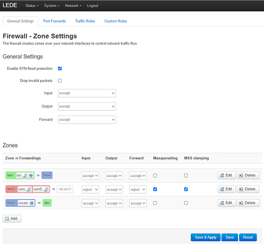Click the Edit pencil icon in lan row
This screenshot has width=264, height=244.
click(x=222, y=176)
